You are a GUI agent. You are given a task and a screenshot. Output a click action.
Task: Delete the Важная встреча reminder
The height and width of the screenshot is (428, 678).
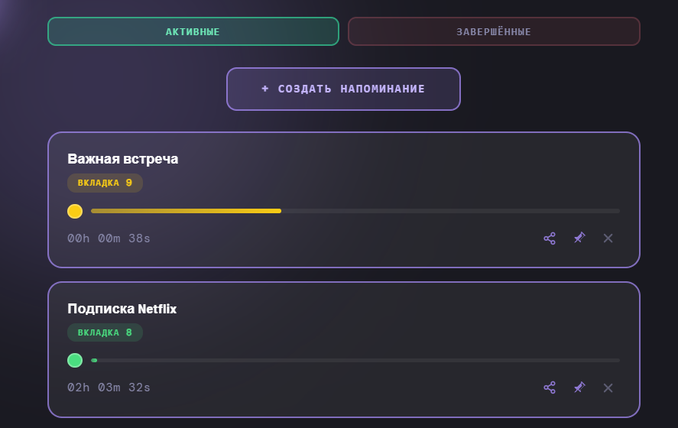(x=608, y=238)
